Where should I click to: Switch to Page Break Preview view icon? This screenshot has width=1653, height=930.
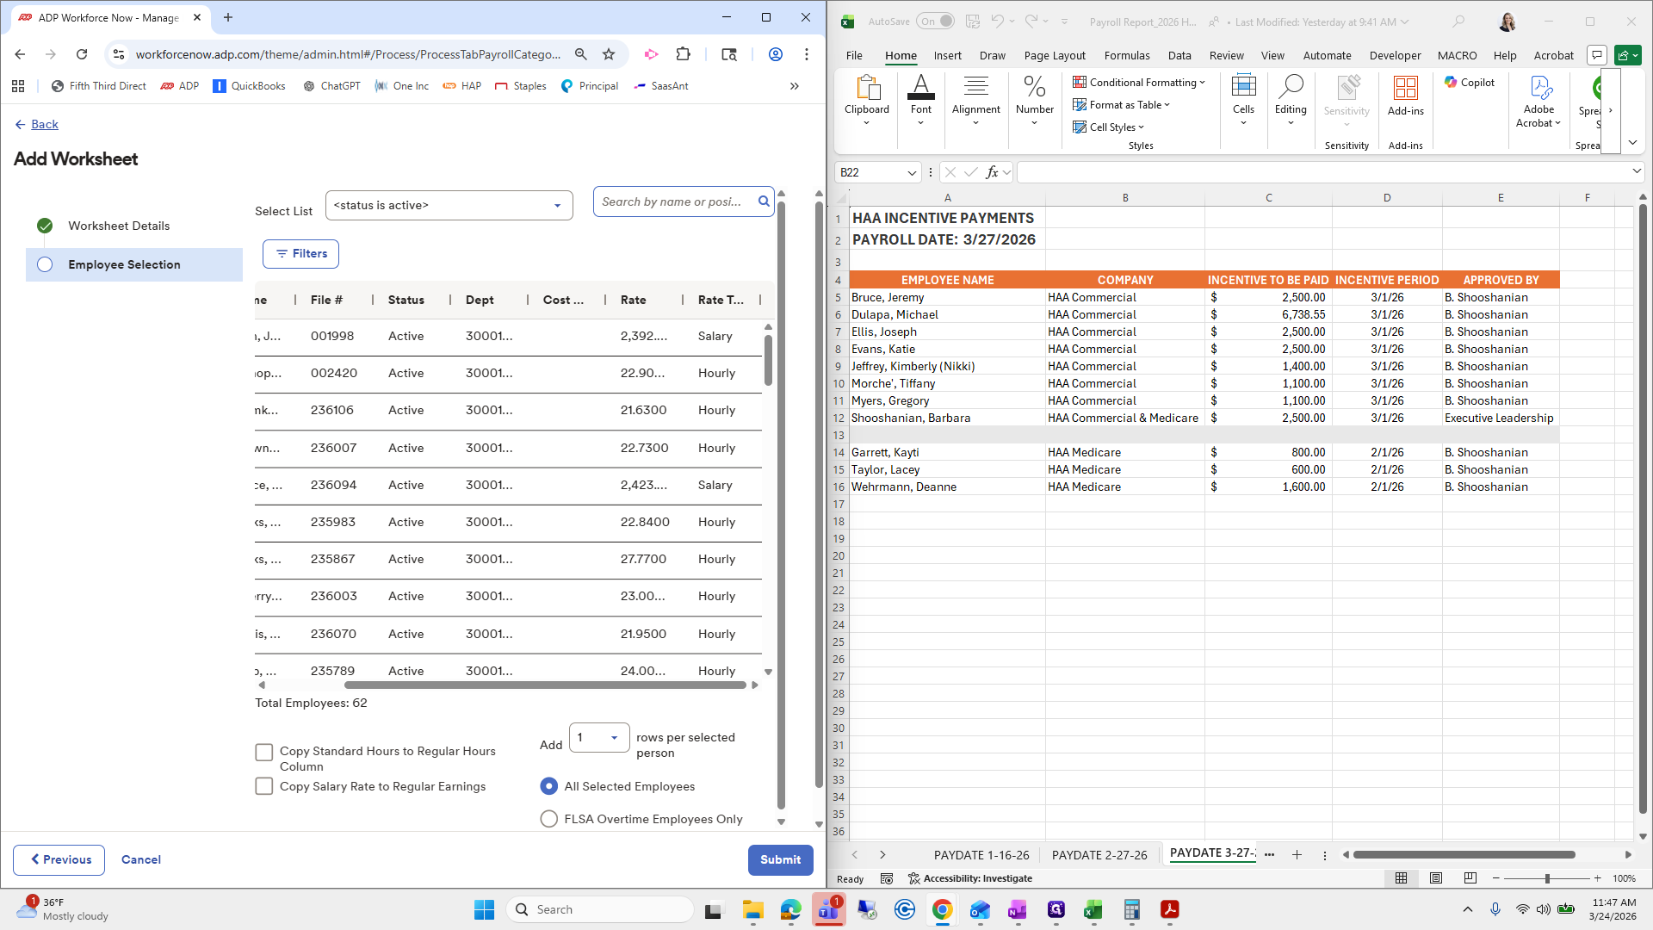tap(1470, 878)
